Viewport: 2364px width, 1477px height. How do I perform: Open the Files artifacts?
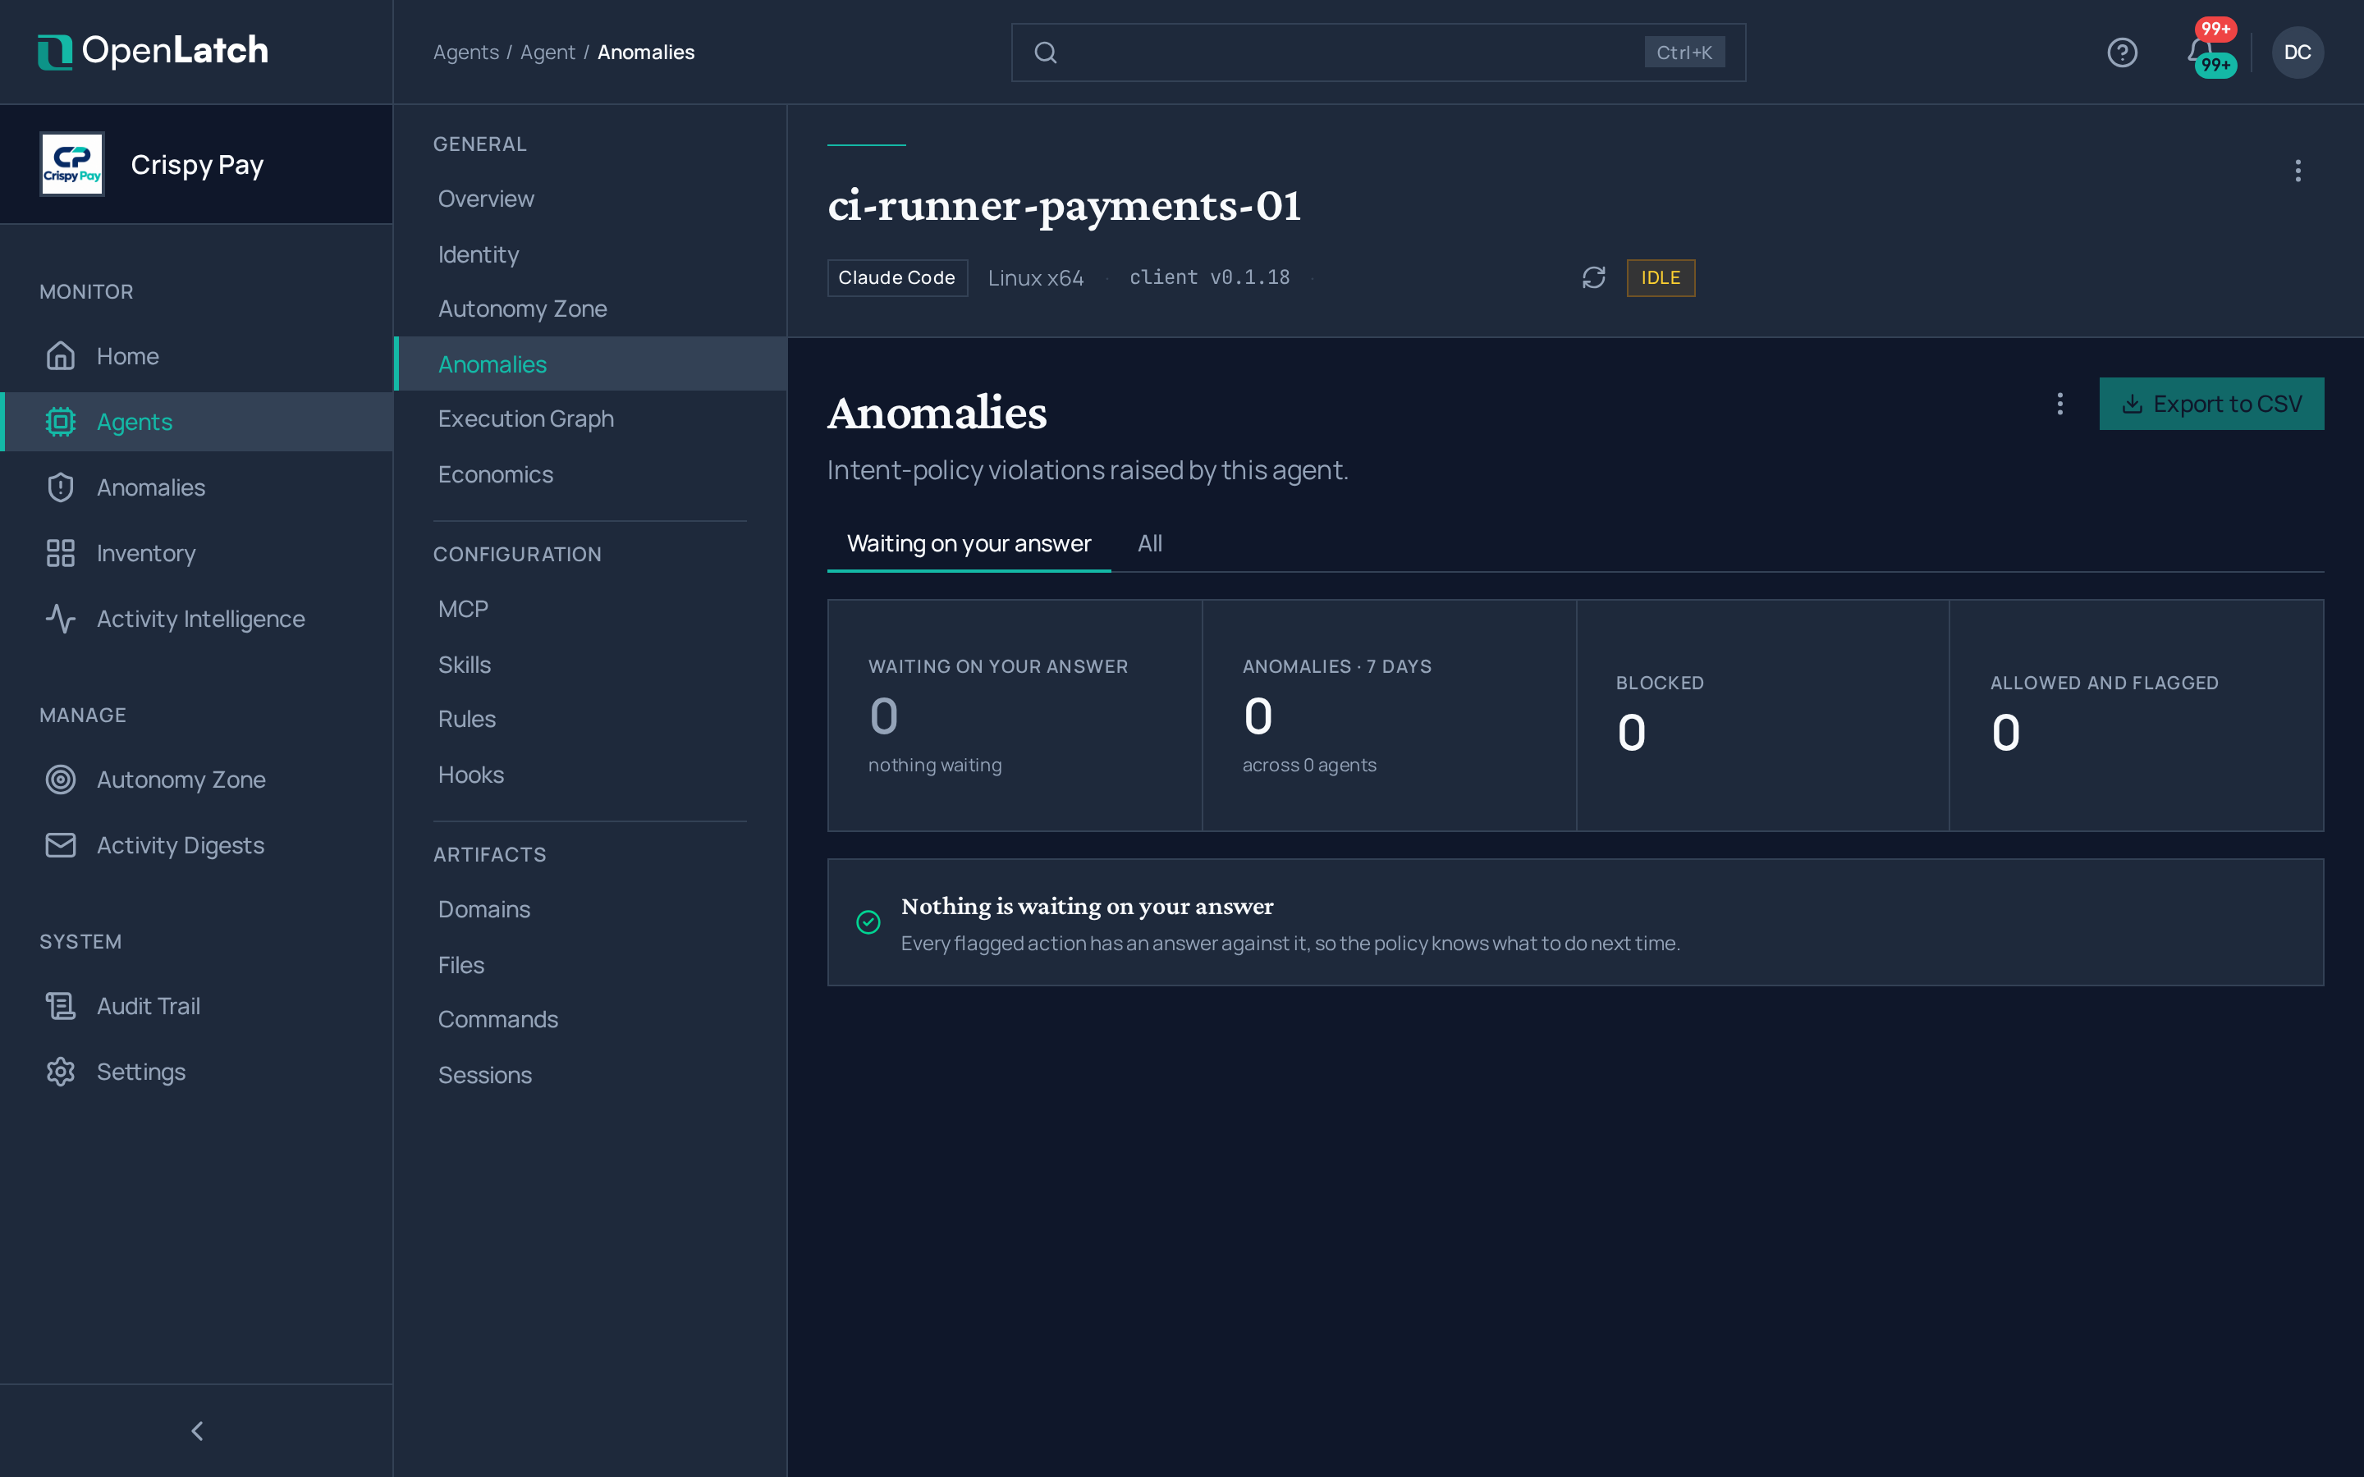click(x=590, y=965)
